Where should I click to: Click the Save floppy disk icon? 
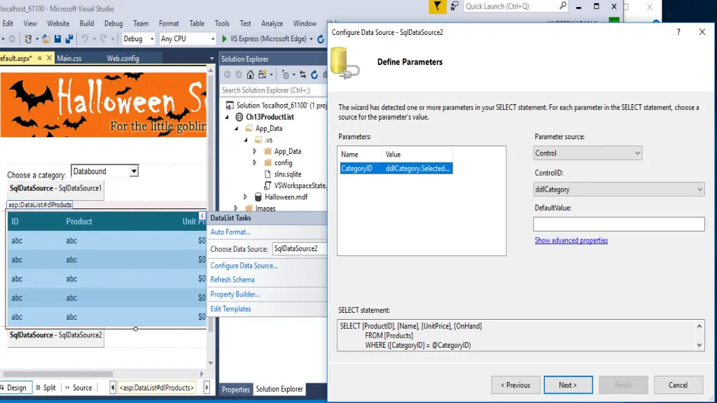point(57,39)
